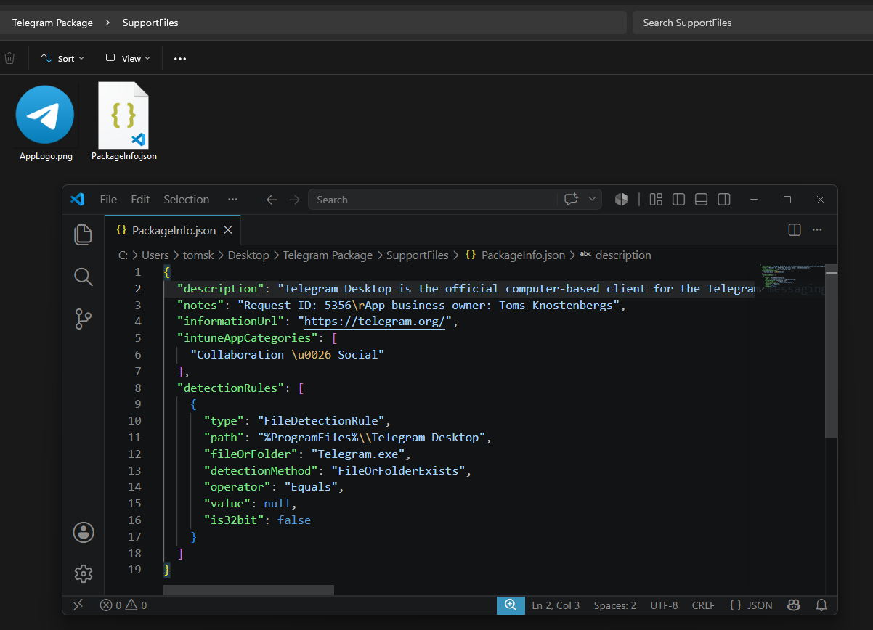This screenshot has height=630, width=873.
Task: Click SupportFiles in File Explorer address bar
Action: click(x=150, y=22)
